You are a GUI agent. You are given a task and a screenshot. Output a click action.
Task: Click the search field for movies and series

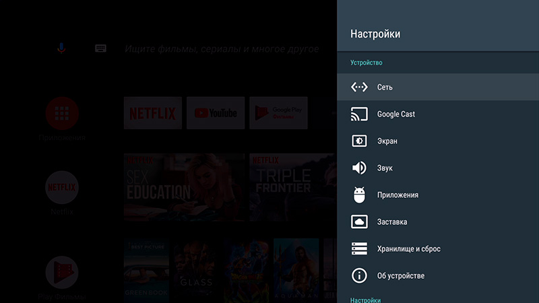click(222, 49)
